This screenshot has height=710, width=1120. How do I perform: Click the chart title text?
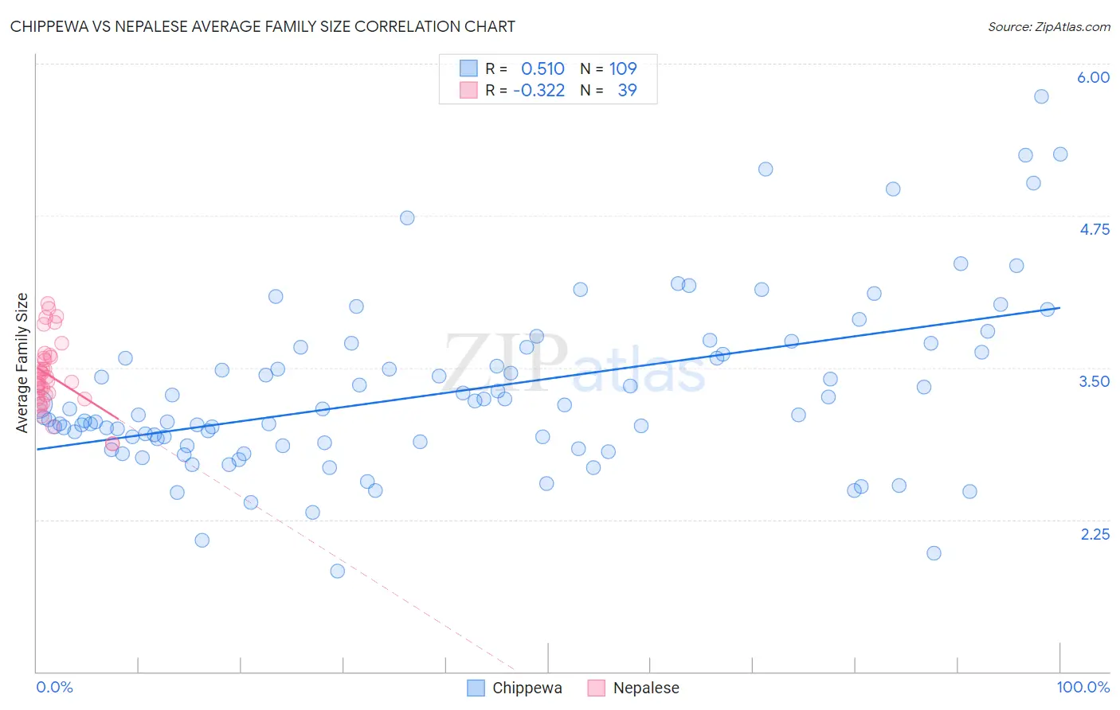(x=263, y=26)
